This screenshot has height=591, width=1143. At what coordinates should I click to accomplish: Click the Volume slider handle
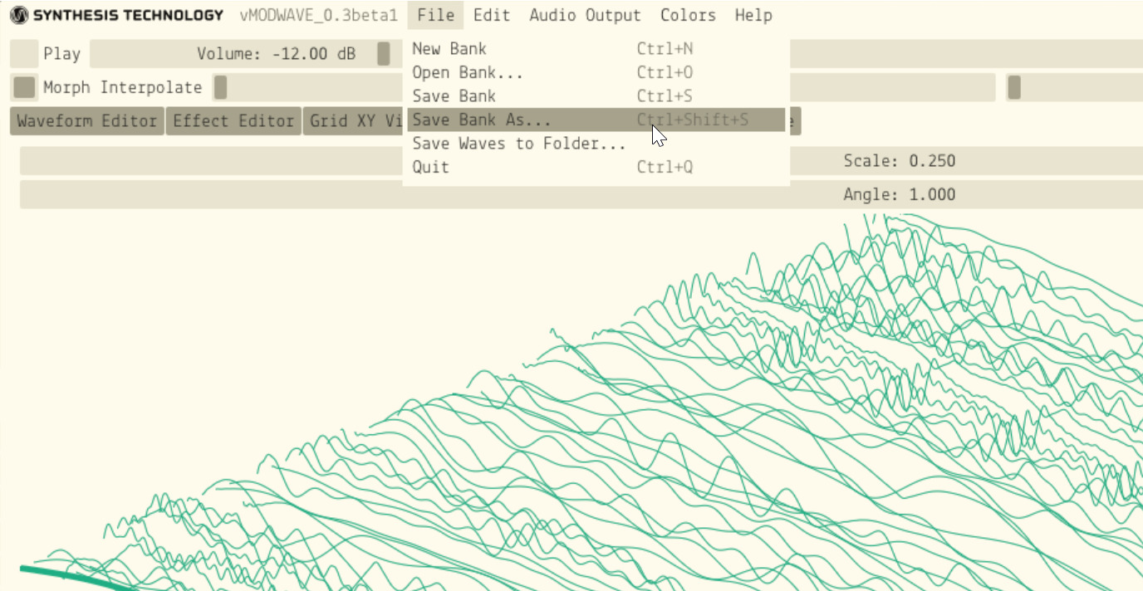(384, 54)
